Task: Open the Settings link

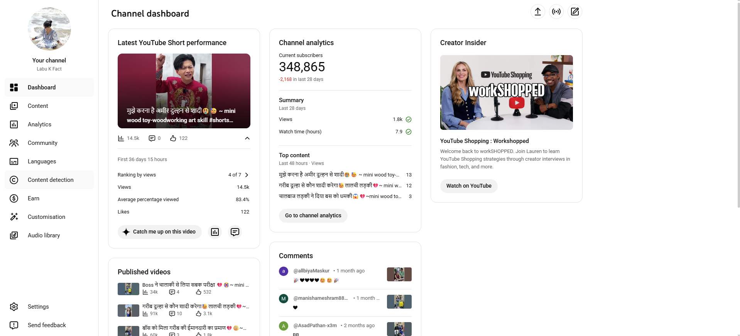Action: [49, 307]
